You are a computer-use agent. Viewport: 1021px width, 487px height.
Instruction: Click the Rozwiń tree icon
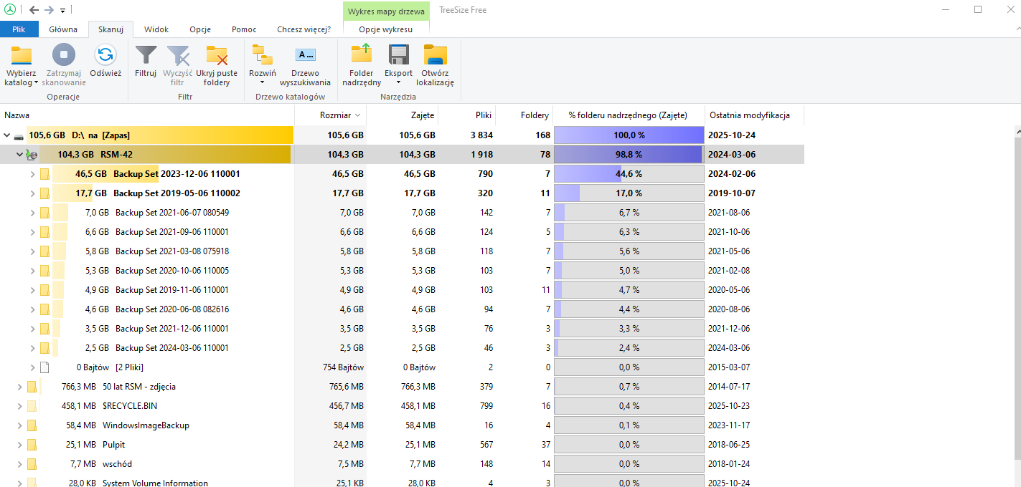click(262, 55)
